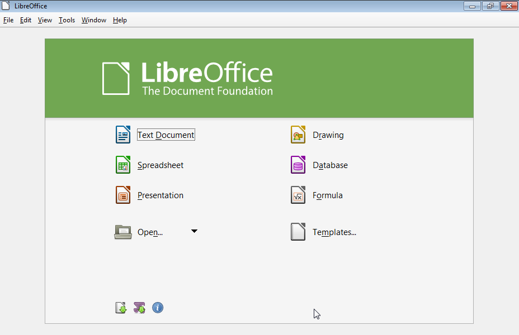Click the Templates... label

[x=334, y=232]
